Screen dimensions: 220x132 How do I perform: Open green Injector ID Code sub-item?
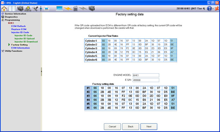(23, 36)
